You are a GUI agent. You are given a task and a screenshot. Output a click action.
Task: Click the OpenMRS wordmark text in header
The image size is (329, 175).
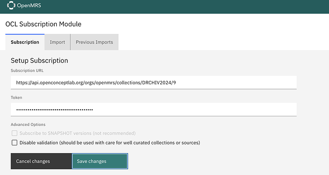(x=29, y=5)
